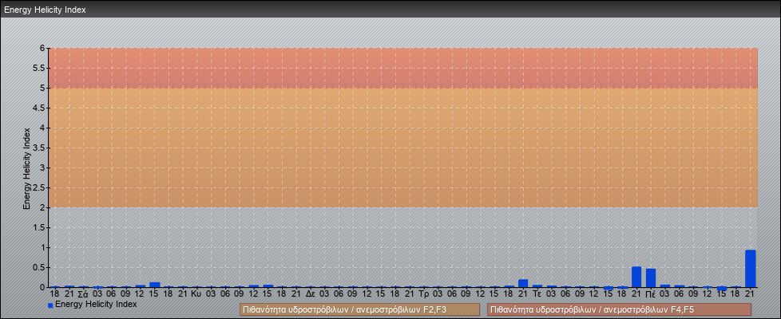The height and width of the screenshot is (319, 781).
Task: Click the y-axis value 2.5
Action: (x=39, y=187)
